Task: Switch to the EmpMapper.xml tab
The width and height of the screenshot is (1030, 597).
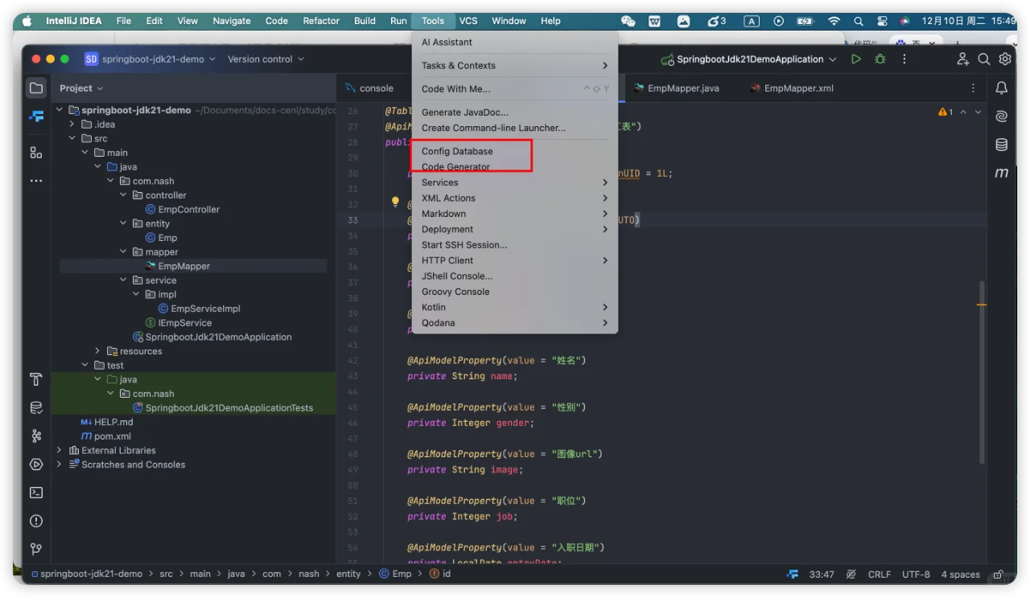Action: [791, 88]
